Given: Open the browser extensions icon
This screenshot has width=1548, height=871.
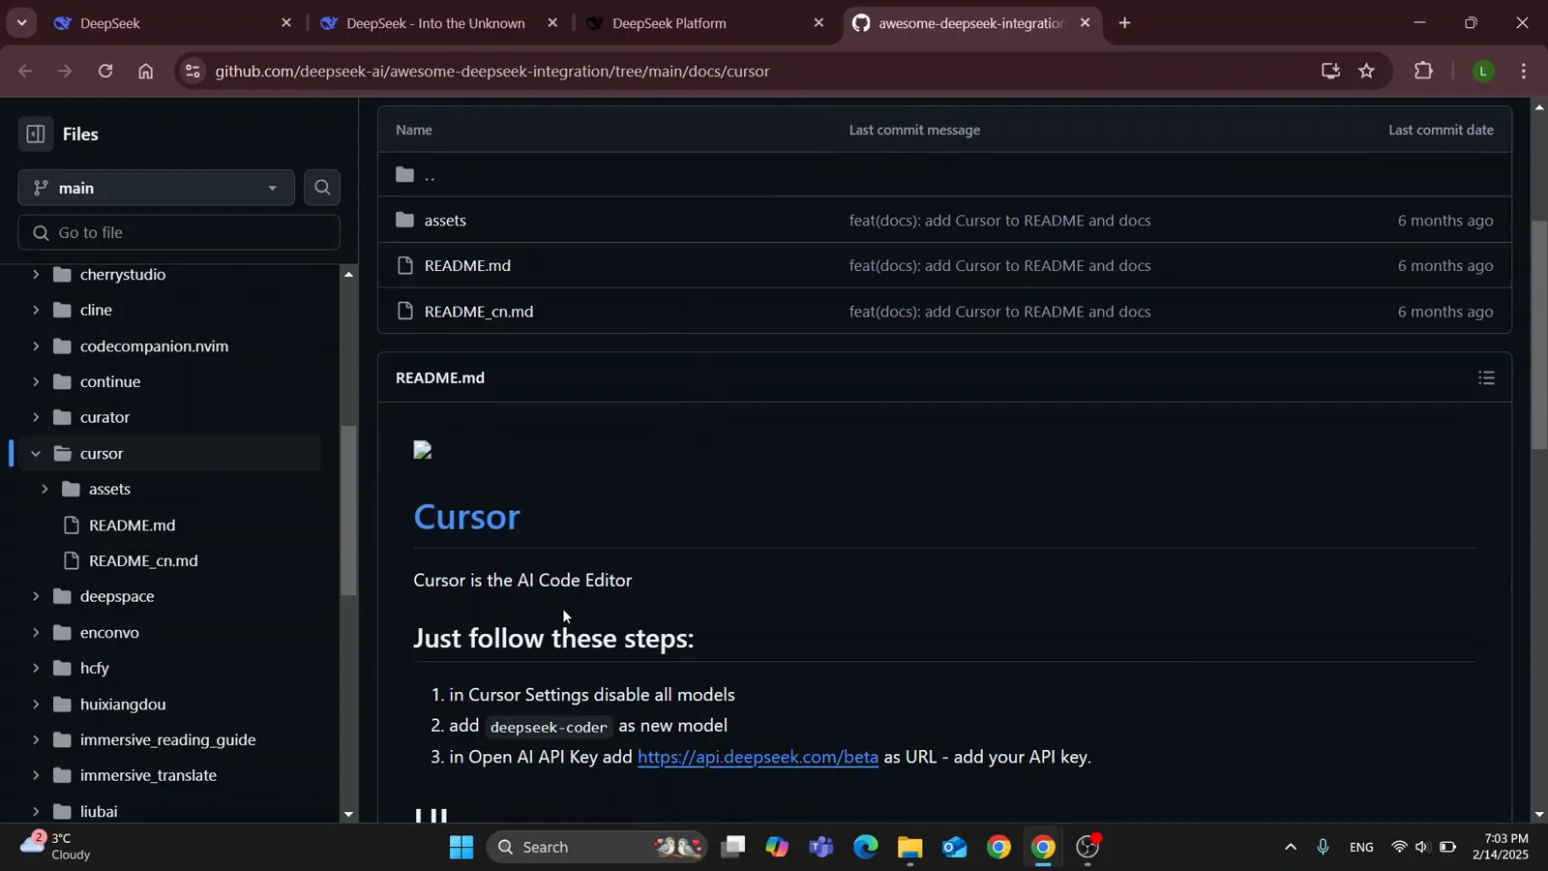Looking at the screenshot, I should [x=1423, y=71].
